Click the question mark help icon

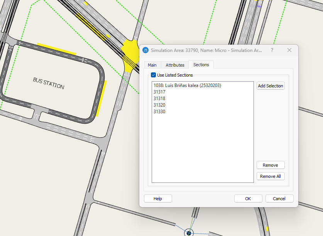coord(272,50)
